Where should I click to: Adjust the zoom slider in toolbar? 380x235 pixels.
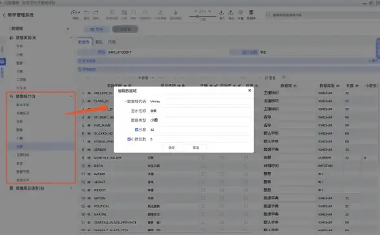coord(202,17)
